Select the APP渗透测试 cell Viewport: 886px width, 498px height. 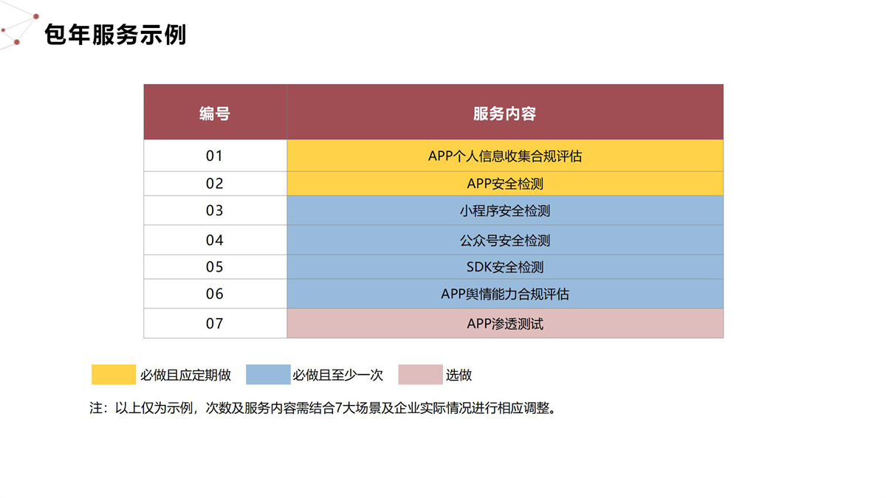coord(504,323)
